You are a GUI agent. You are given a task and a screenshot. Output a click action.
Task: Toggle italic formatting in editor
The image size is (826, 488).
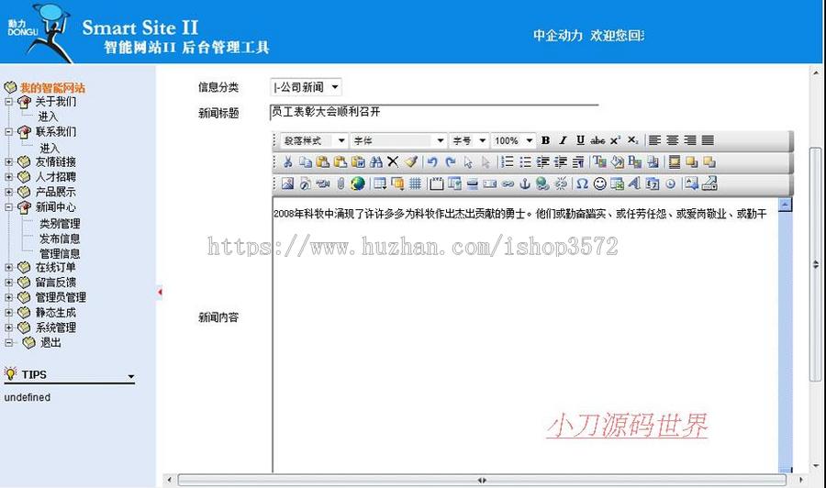(x=564, y=140)
